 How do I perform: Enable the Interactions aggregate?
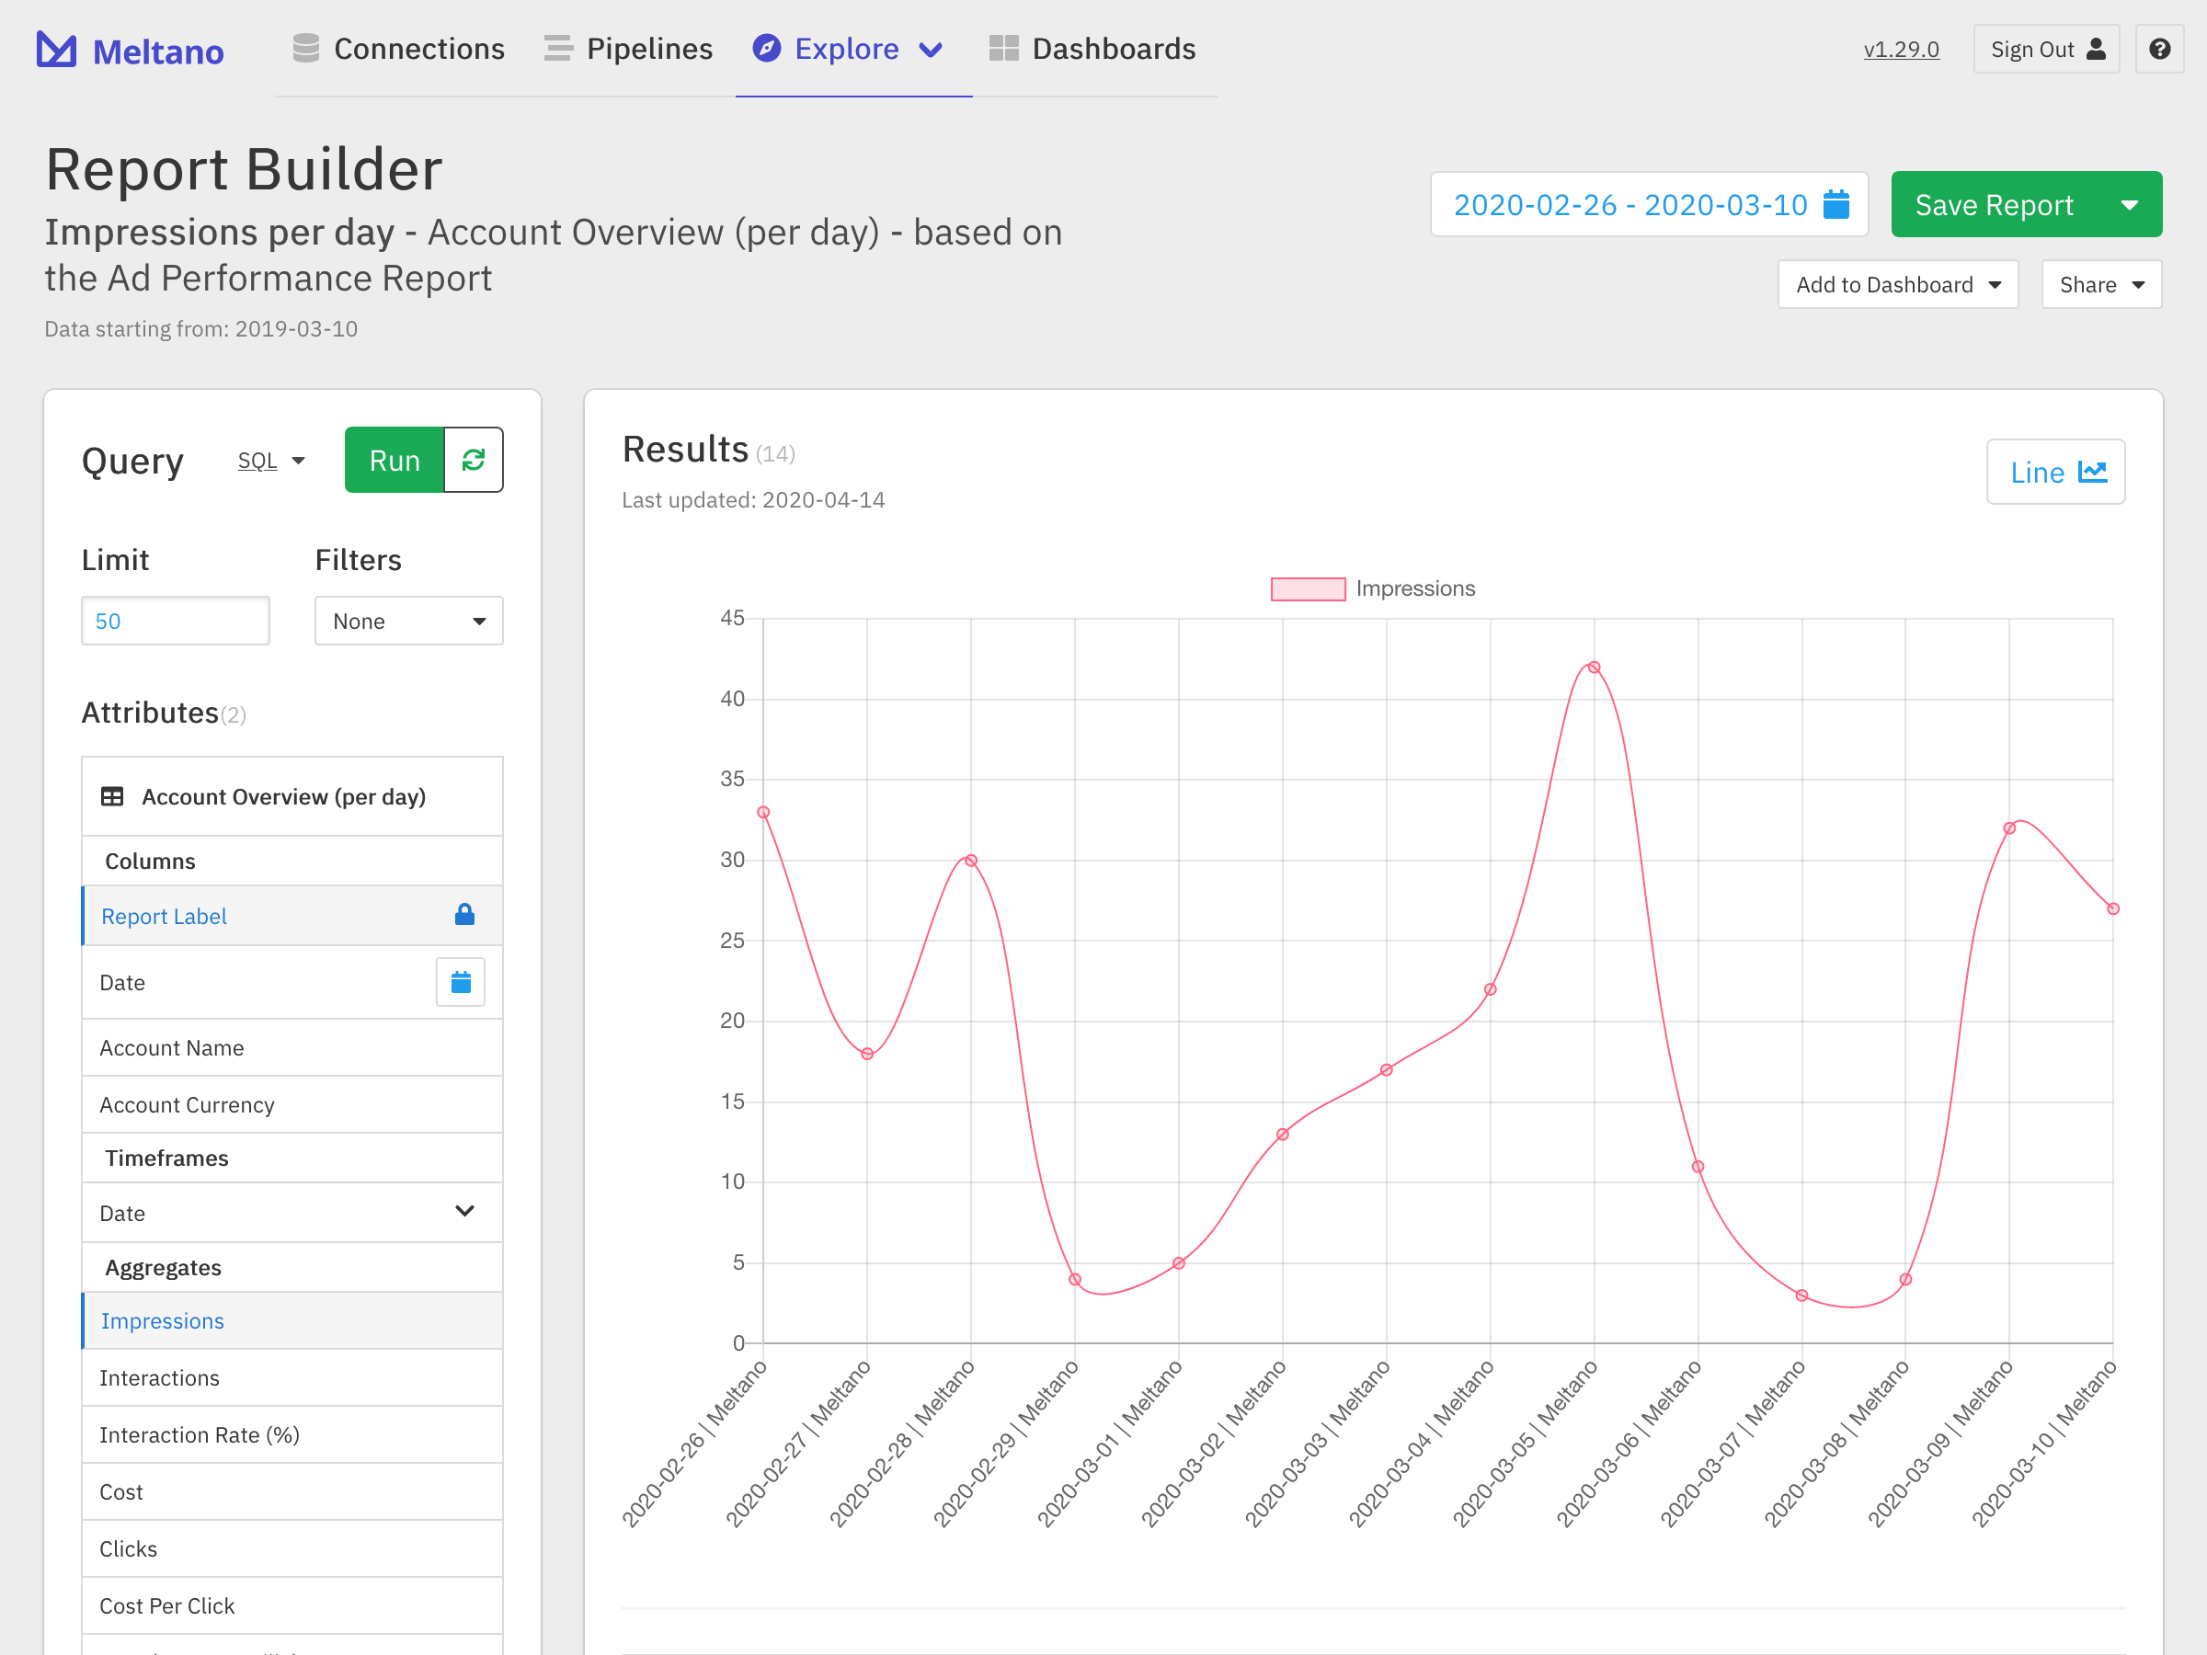tap(160, 1376)
